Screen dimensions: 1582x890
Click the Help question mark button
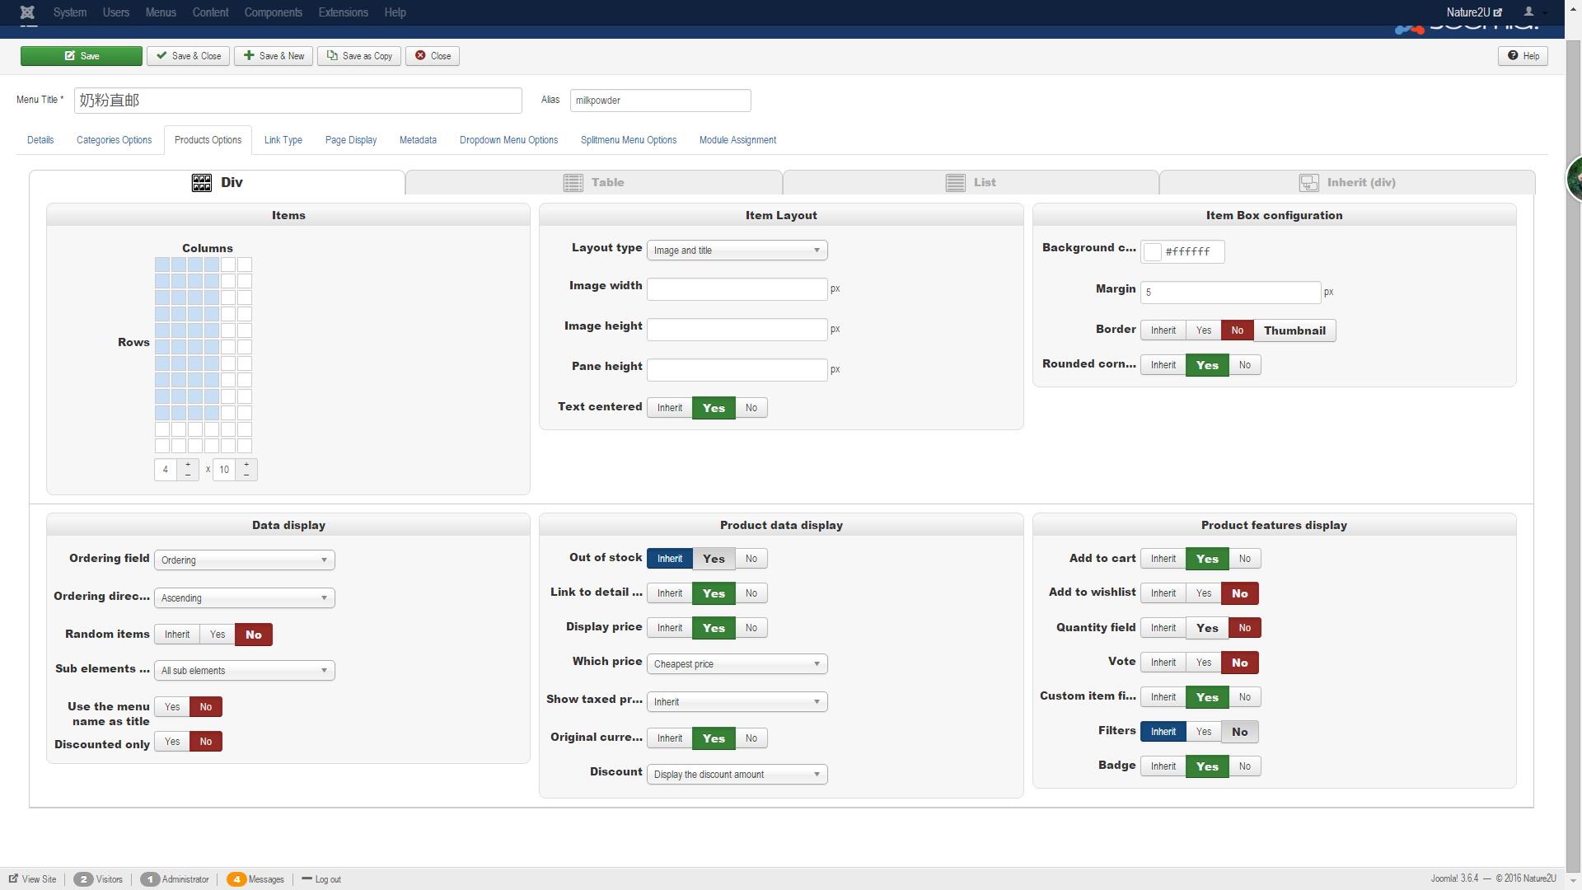(x=1523, y=56)
